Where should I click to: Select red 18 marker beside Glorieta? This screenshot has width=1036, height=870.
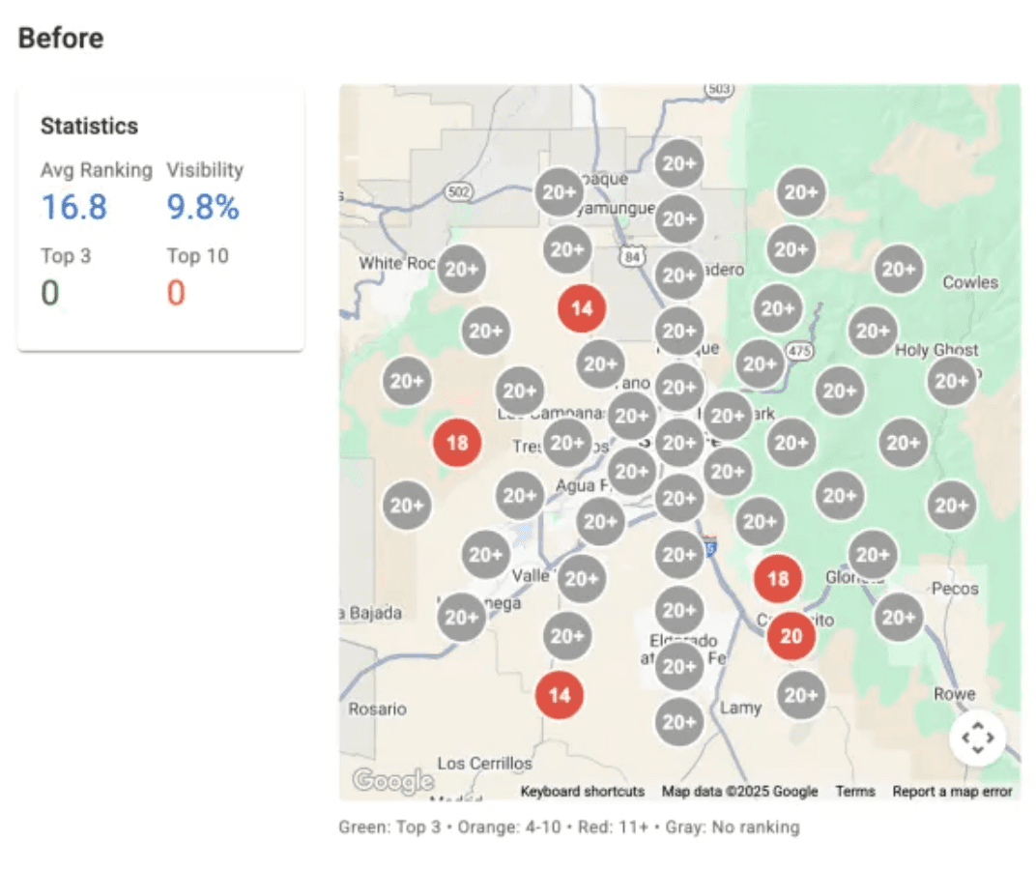[778, 578]
